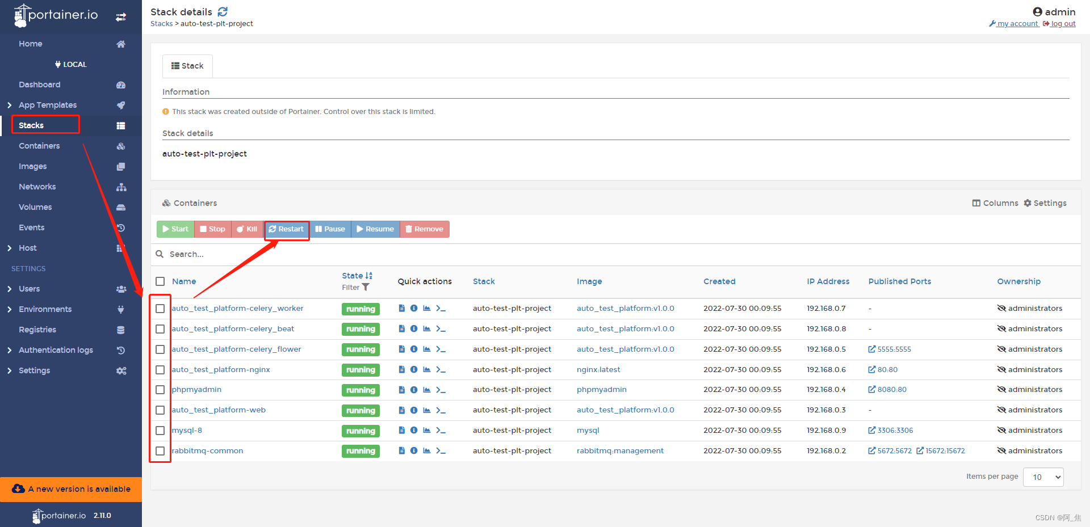The width and height of the screenshot is (1090, 527).
Task: Open the table Settings menu
Action: (x=1045, y=203)
